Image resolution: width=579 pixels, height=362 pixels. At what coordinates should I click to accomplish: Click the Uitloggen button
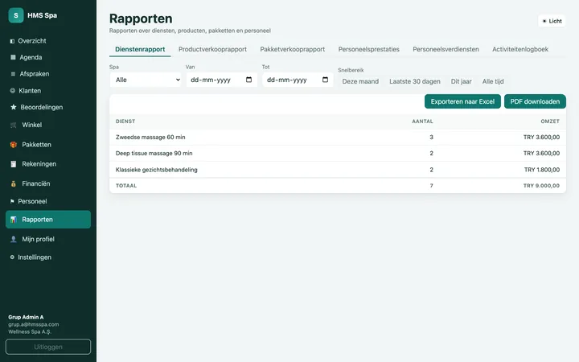[48, 347]
